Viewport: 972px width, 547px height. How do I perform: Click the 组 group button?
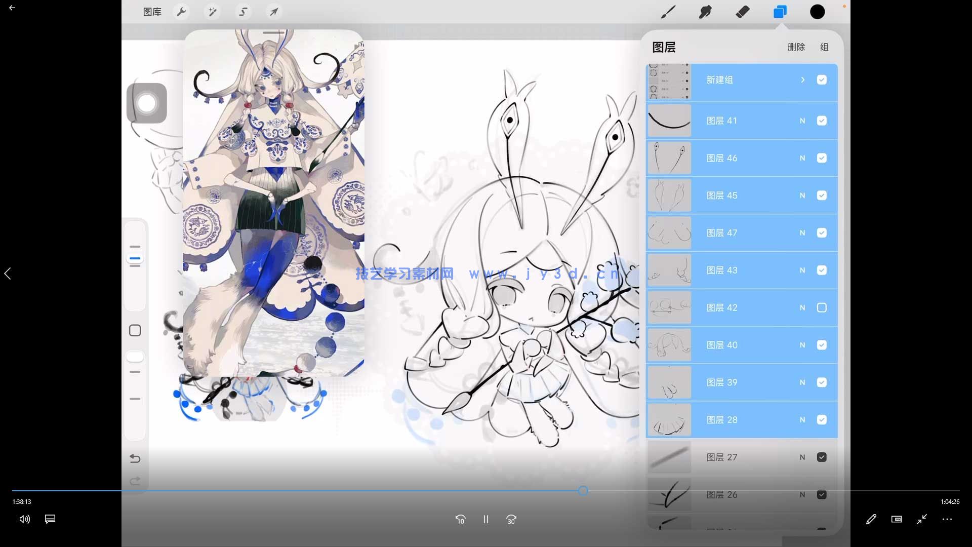click(x=824, y=47)
